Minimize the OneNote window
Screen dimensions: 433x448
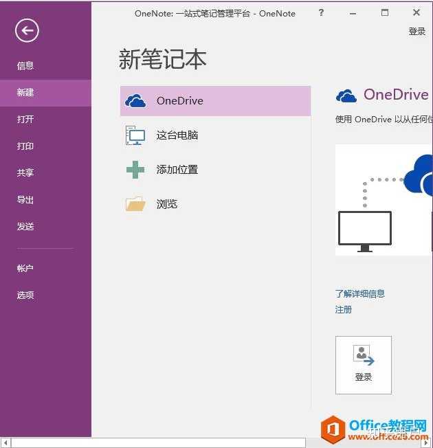(x=353, y=13)
